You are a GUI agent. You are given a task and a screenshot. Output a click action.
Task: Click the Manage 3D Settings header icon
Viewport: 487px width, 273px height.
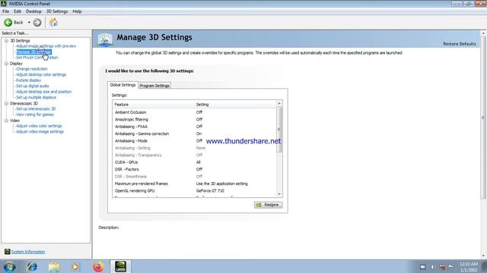[105, 39]
